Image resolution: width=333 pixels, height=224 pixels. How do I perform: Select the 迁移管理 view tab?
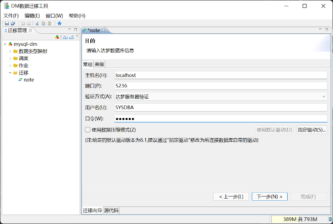coord(17,30)
